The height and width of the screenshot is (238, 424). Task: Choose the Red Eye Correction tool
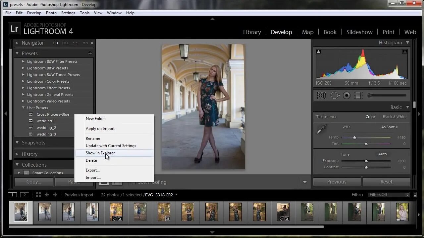click(346, 96)
